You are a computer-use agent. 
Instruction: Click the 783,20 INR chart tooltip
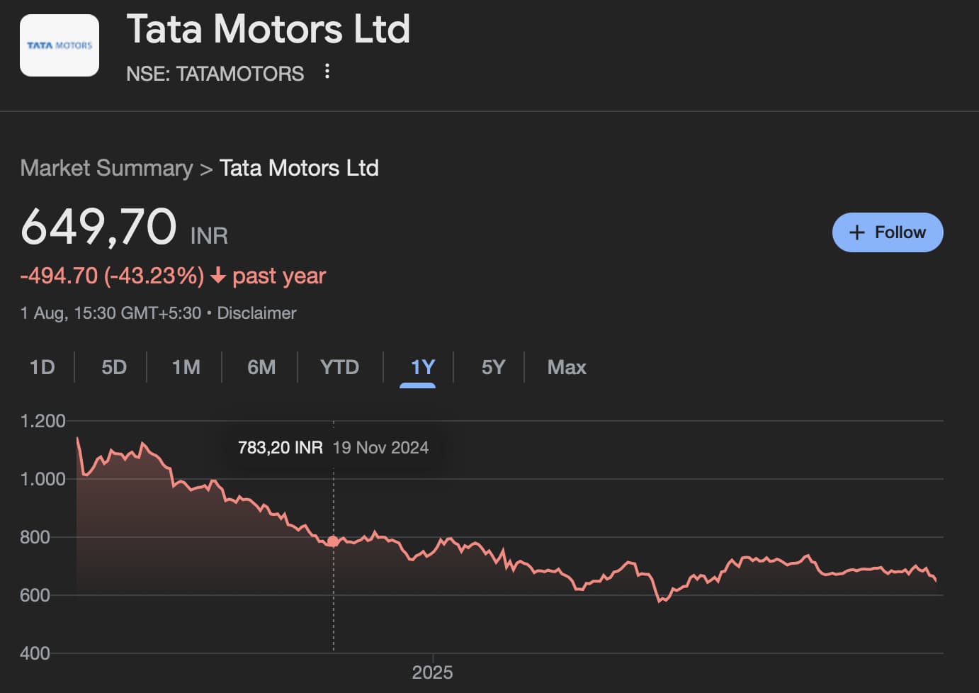click(x=333, y=448)
